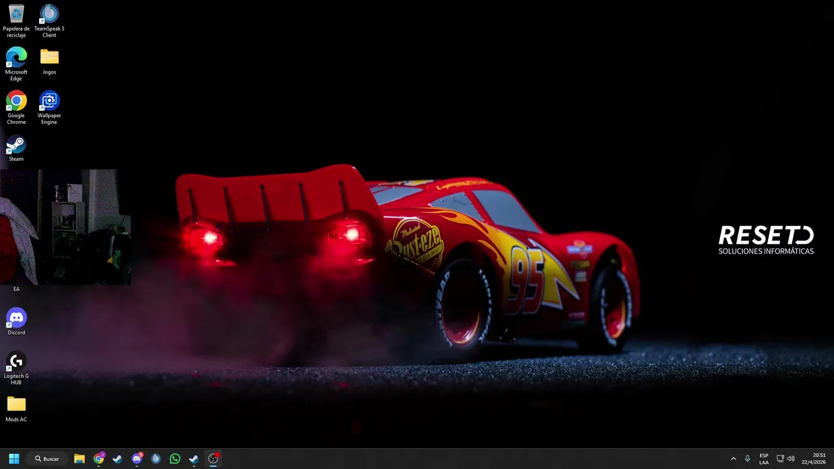Click the microphone icon in the system tray
This screenshot has height=469, width=834.
(747, 459)
